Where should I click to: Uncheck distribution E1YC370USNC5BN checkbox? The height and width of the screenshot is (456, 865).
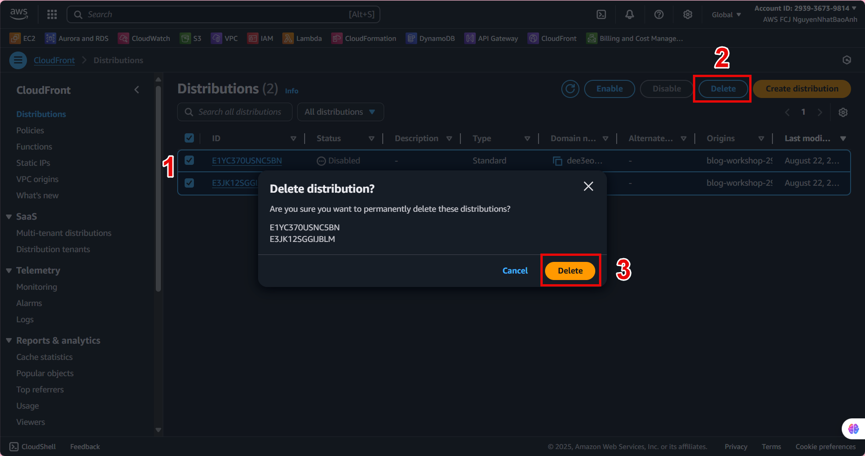[189, 160]
